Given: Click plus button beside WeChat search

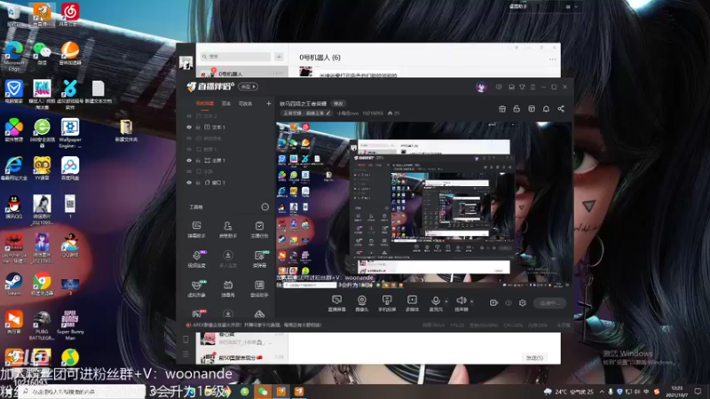Looking at the screenshot, I should [x=279, y=57].
